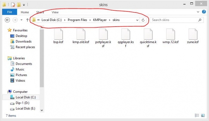Open Local Disk (E:) drive
Screen dimensions: 209x121
point(23,108)
